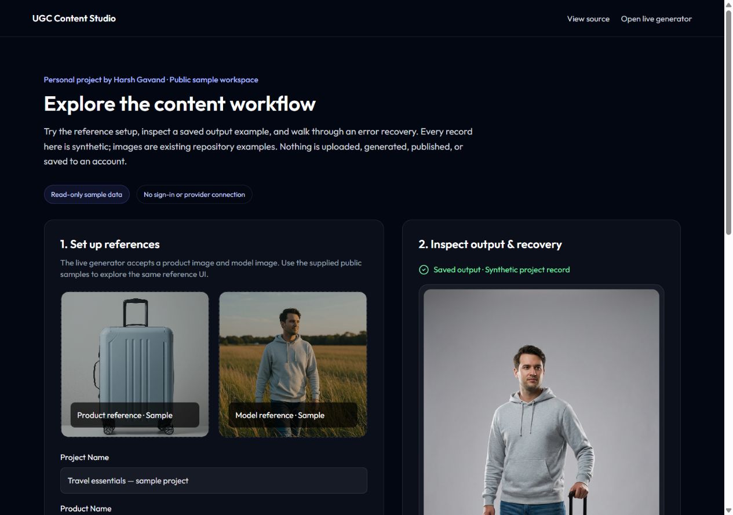Click the Model reference sample thumbnail
The height and width of the screenshot is (515, 733).
click(x=293, y=364)
